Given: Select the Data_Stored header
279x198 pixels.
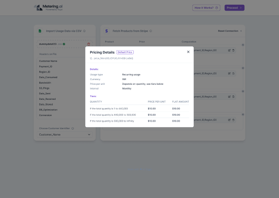Looking at the screenshot, I should (x=46, y=105).
